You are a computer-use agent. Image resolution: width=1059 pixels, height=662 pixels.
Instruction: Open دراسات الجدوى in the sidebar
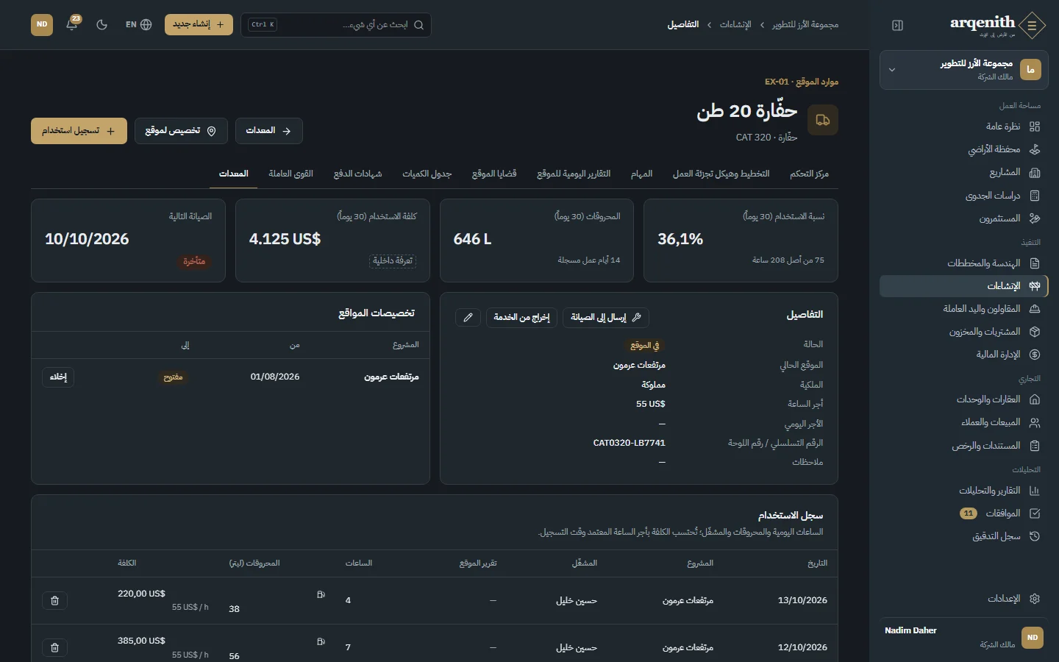[963, 196]
